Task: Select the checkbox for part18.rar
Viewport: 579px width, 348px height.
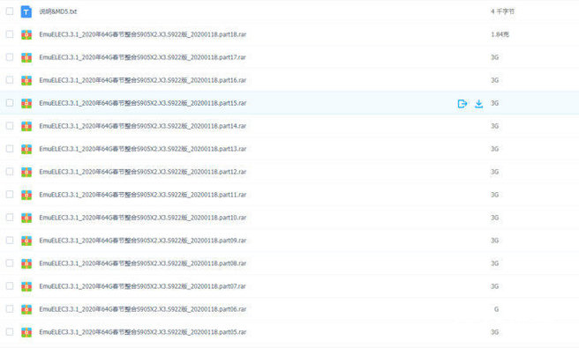Action: click(10, 33)
